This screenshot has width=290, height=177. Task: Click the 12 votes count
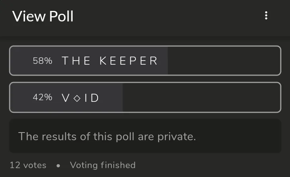coord(28,165)
